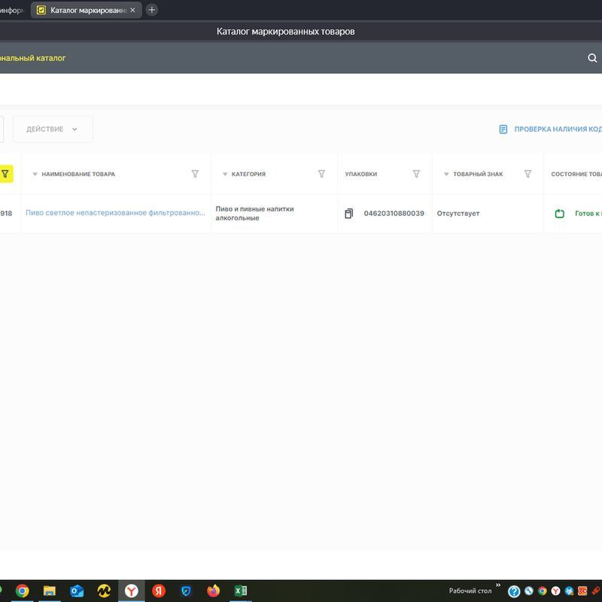Click the blue shield taskbar icon
Viewport: 602px width, 602px height.
[186, 591]
